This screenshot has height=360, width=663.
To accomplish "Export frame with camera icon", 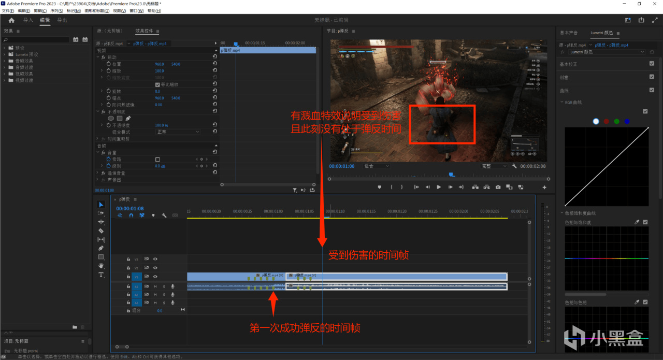I will click(x=498, y=187).
